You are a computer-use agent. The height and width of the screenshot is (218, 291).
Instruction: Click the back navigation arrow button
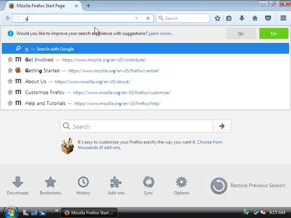point(8,18)
